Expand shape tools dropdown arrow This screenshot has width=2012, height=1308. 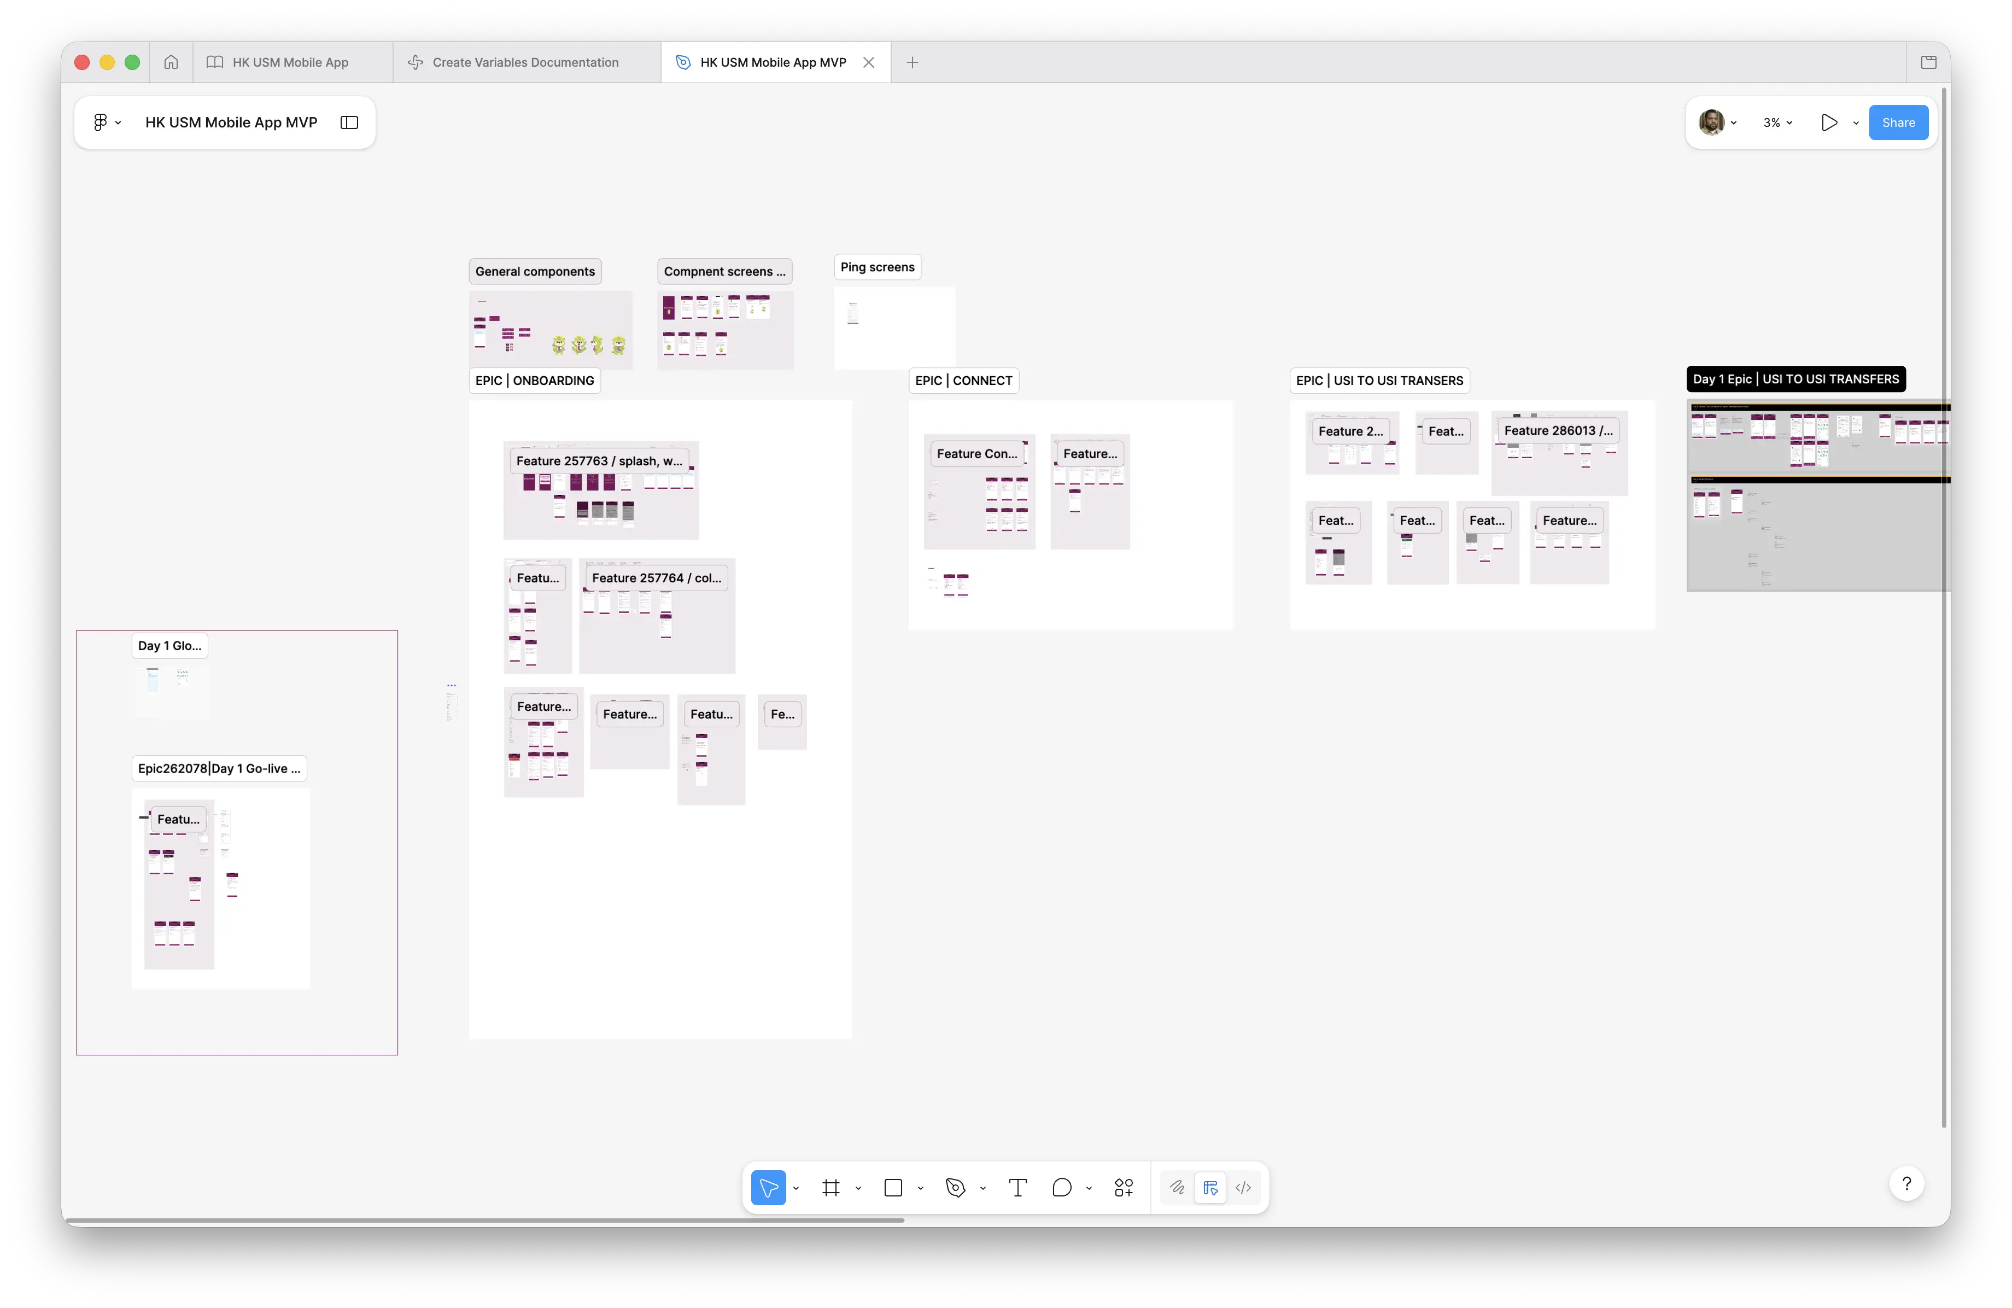click(x=921, y=1188)
